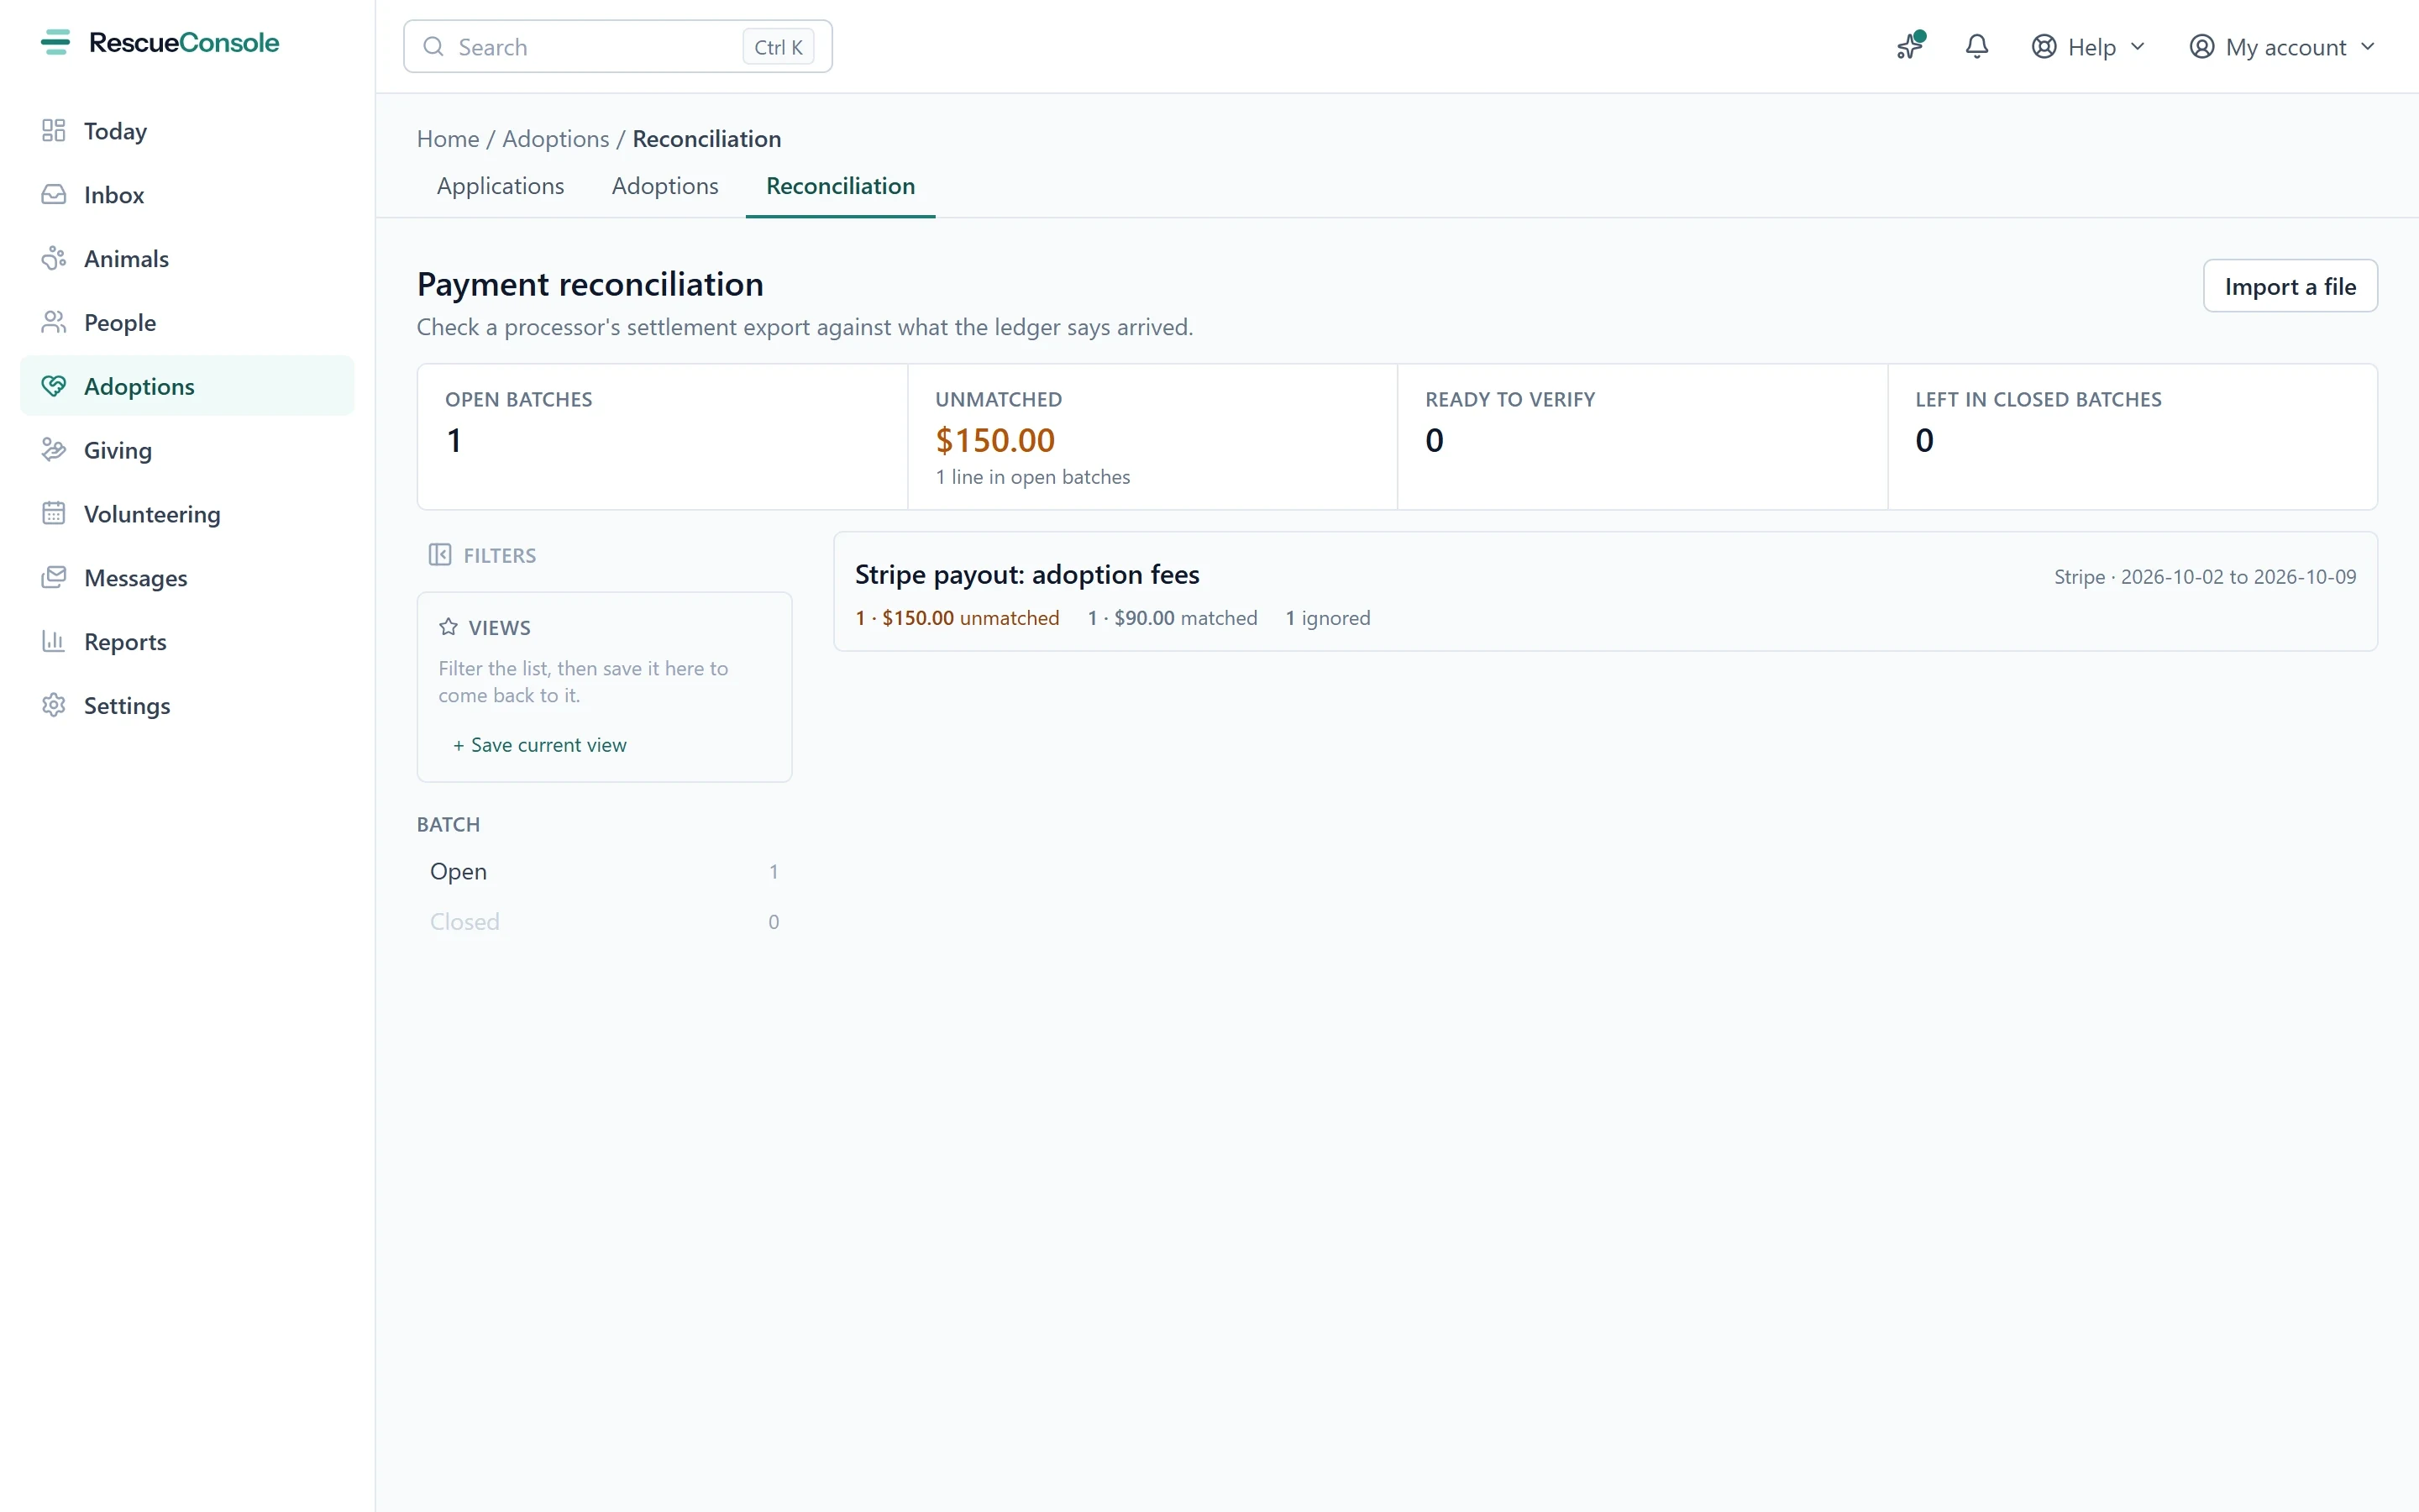This screenshot has height=1512, width=2419.
Task: Open the Stripe payout: adoption fees batch
Action: point(1605,592)
